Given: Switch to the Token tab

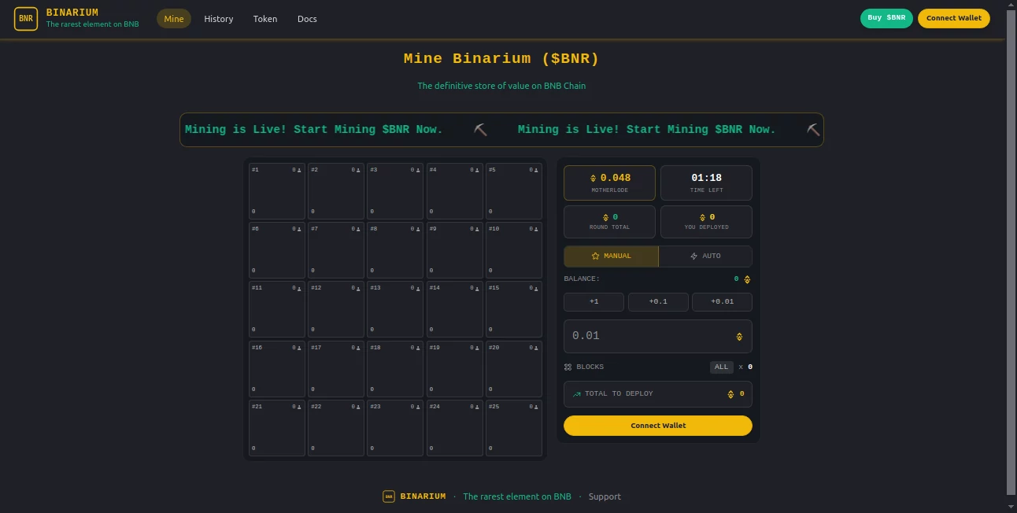Looking at the screenshot, I should click(x=264, y=18).
